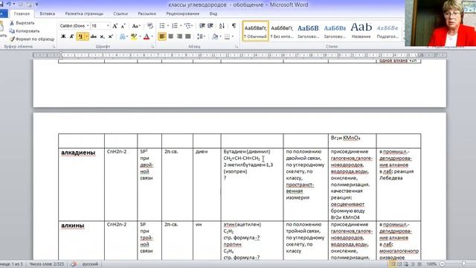Open the Рассылки tab
476x268 pixels.
(147, 13)
